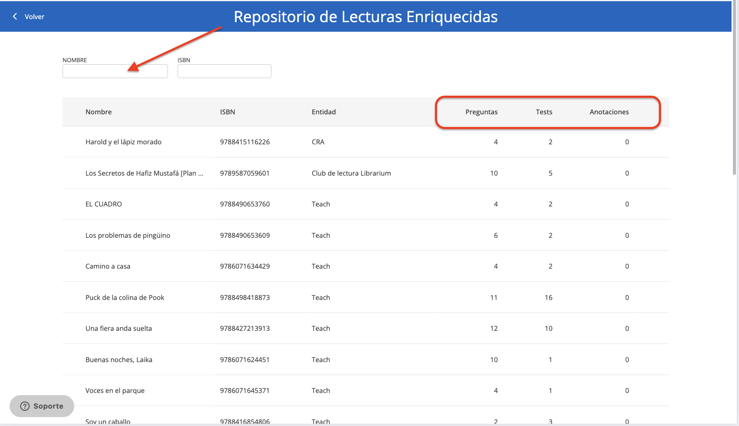The image size is (739, 426).
Task: Click Tests value 5 in Hafiz Mustafá row
Action: pos(550,173)
